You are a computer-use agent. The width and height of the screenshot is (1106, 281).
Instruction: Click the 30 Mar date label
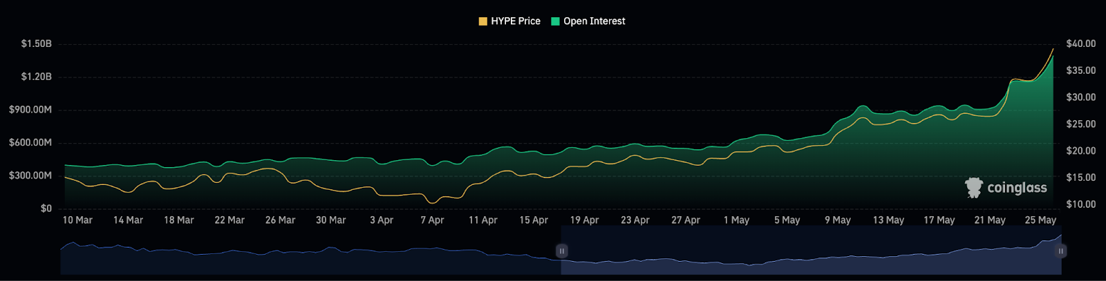coord(331,220)
